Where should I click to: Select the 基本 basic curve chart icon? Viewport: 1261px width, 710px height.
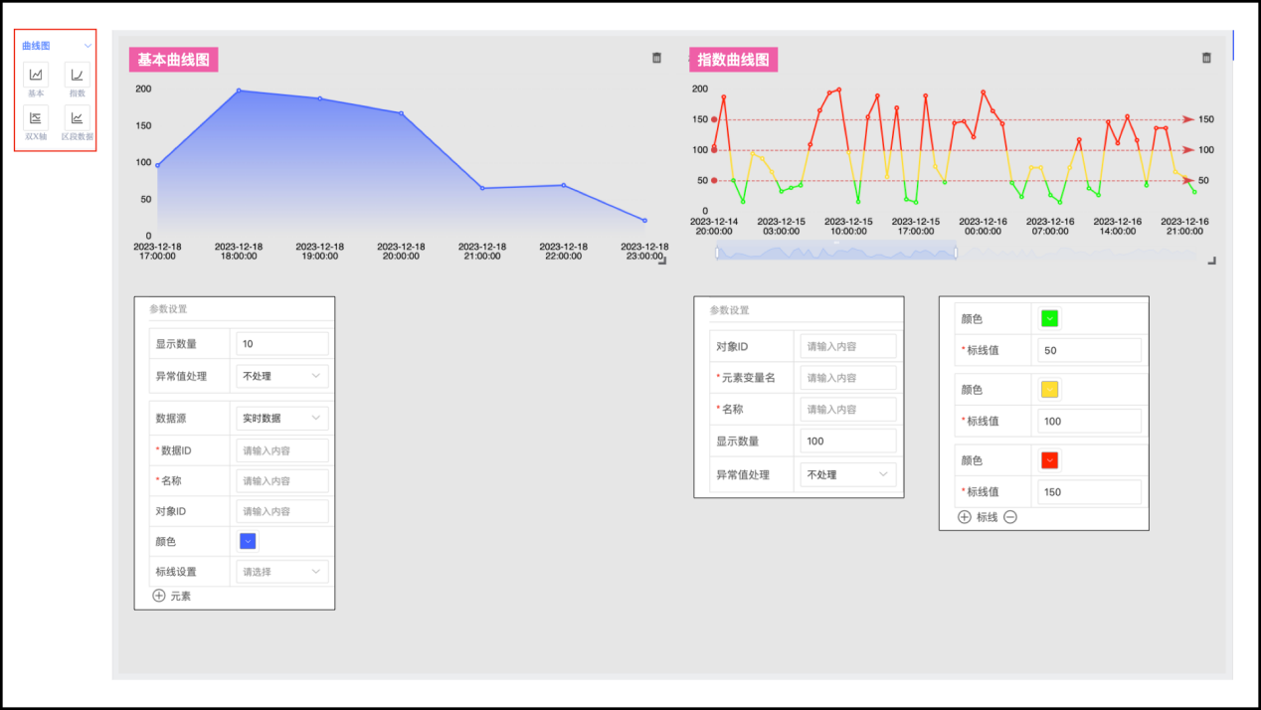[36, 75]
